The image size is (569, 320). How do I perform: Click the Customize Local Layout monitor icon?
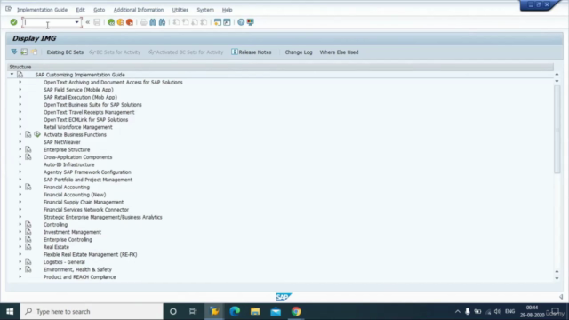coord(251,22)
